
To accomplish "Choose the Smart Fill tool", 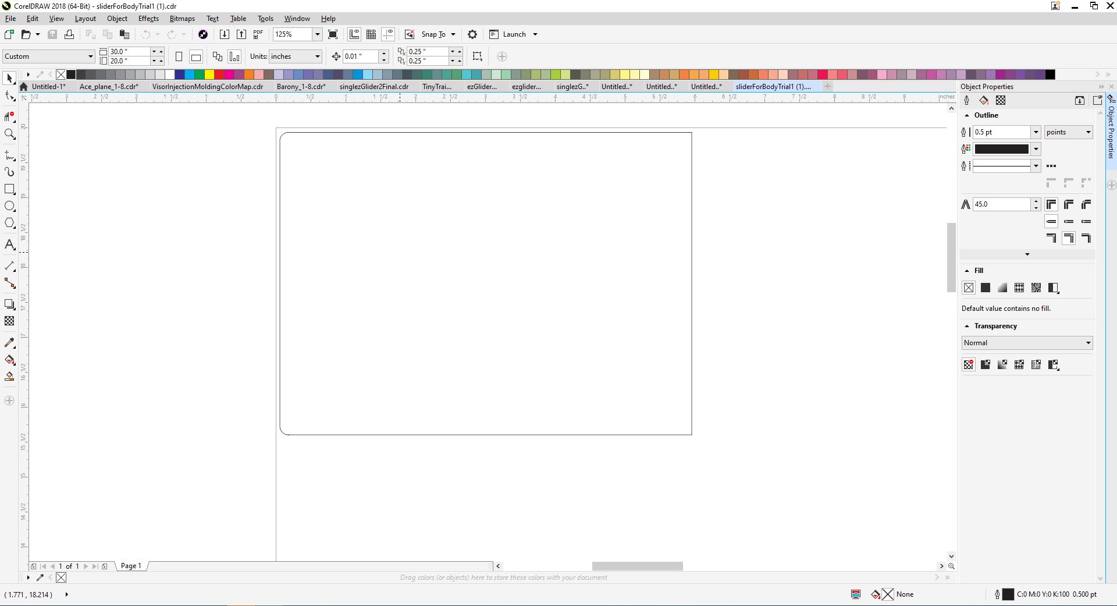I will (x=9, y=377).
